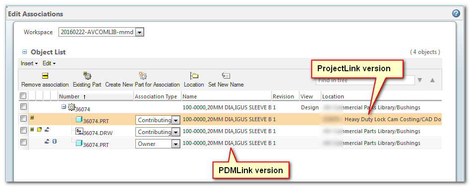Open the Owner association type dropdown
Screen dimensions: 470x187
tap(176, 144)
